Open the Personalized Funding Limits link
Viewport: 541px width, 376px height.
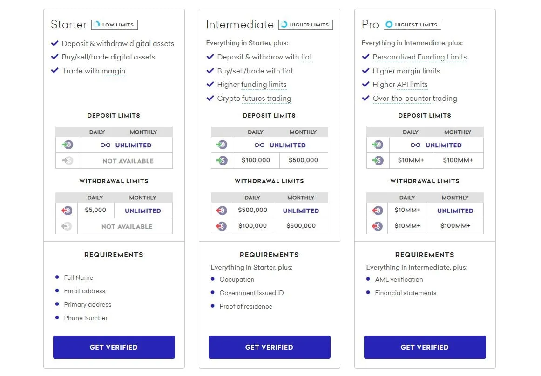[419, 57]
